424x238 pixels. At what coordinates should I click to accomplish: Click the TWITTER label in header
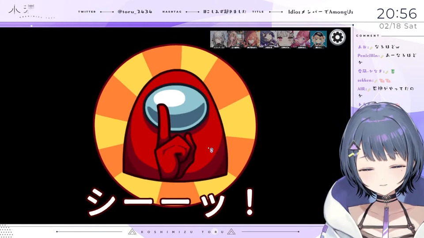point(87,11)
